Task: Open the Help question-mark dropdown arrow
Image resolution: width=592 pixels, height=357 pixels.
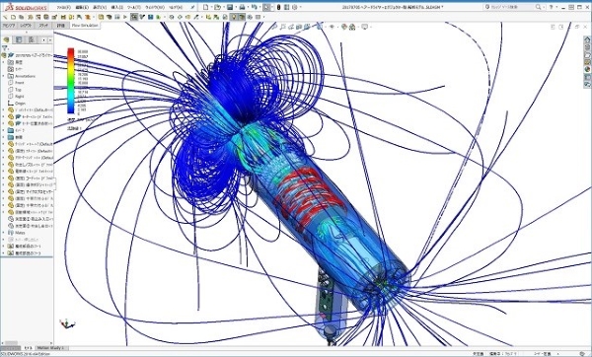Action: [x=556, y=7]
